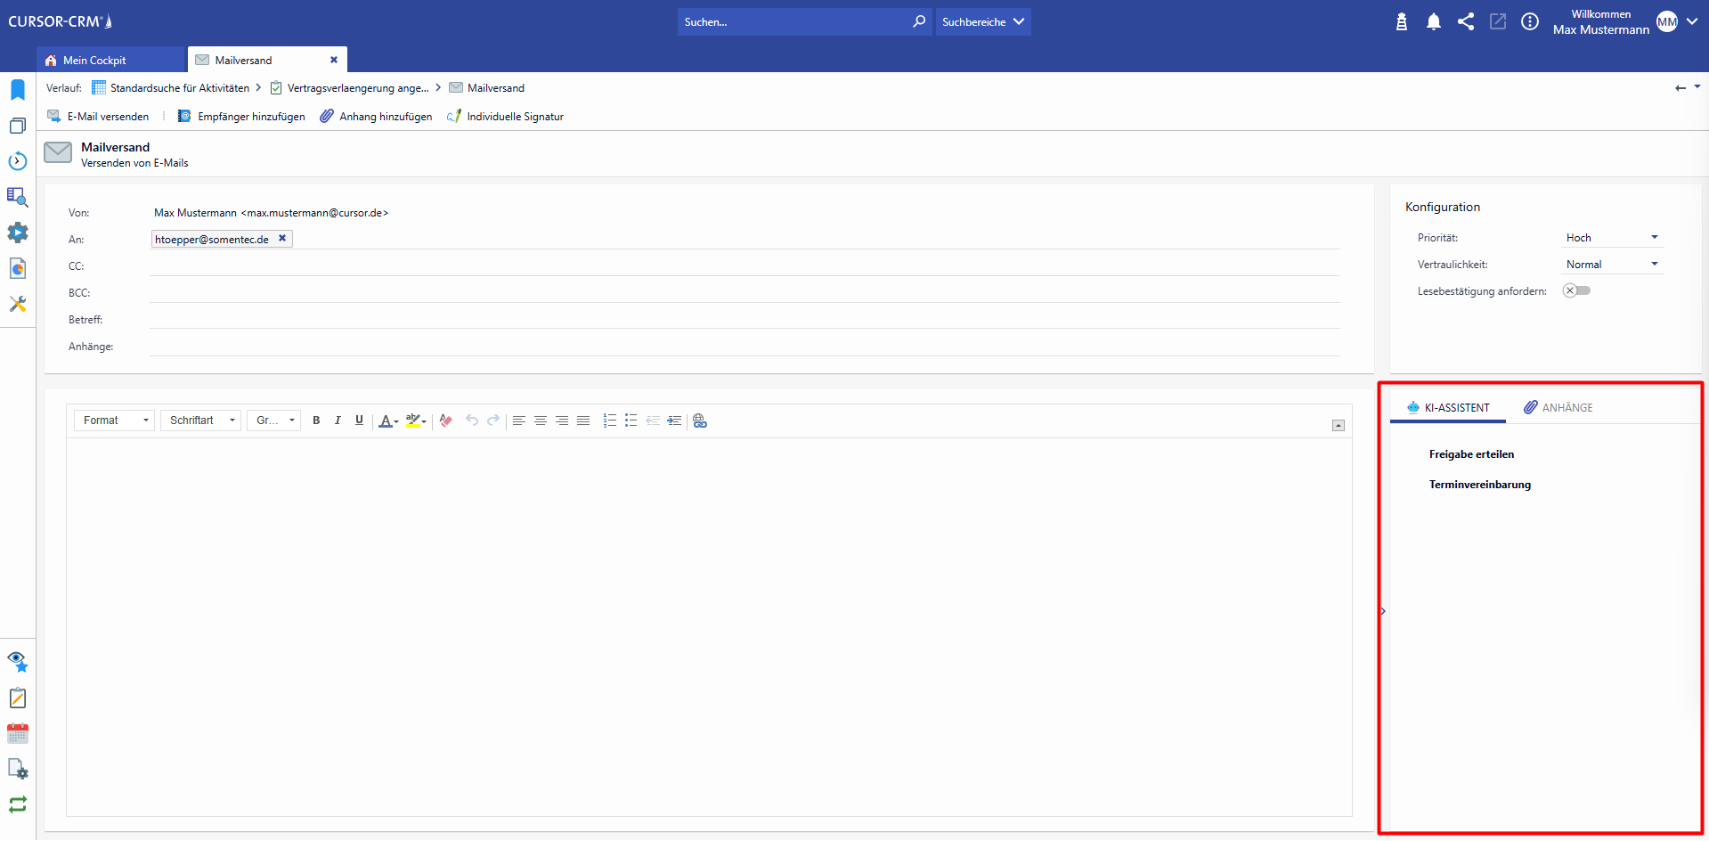The width and height of the screenshot is (1709, 841).
Task: Switch to the ANHÄNGE tab
Action: coord(1558,408)
